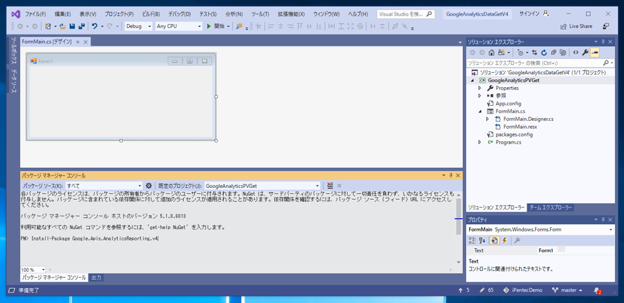Click the View Code icon in Solution Explorer
Screen dimensions: 624x303
pos(575,53)
